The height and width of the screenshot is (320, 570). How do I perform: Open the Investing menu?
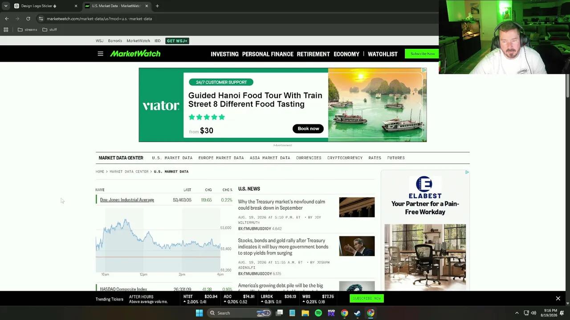coord(224,54)
